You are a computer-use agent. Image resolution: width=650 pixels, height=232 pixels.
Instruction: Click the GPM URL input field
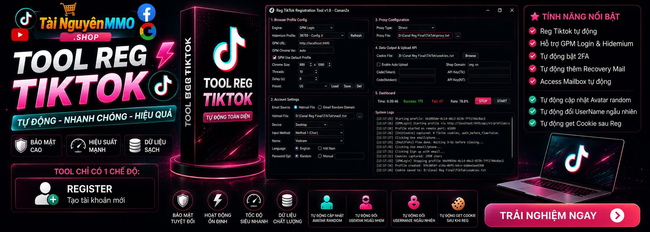316,43
